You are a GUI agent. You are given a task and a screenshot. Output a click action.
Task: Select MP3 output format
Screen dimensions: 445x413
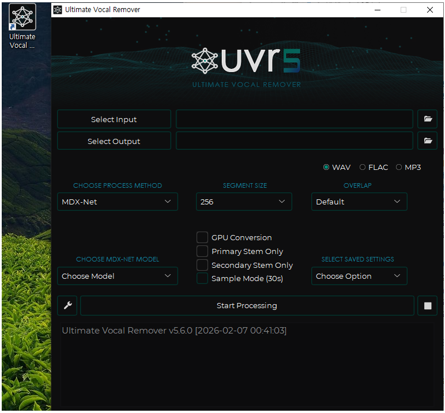coord(408,168)
